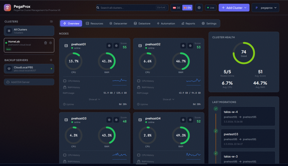288x166 pixels.
Task: Click the right gear icon on the pvehost02 card
Action: [x=190, y=46]
